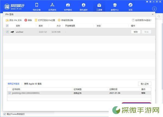The width and height of the screenshot is (163, 117).
Task: Click the 版本 column header
Action: [x=41, y=26]
